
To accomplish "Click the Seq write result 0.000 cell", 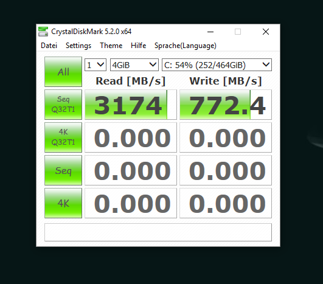I will [226, 170].
